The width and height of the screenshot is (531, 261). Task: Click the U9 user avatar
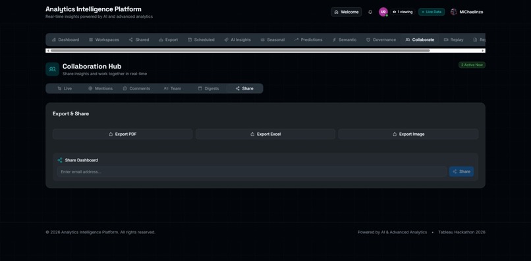click(x=383, y=12)
